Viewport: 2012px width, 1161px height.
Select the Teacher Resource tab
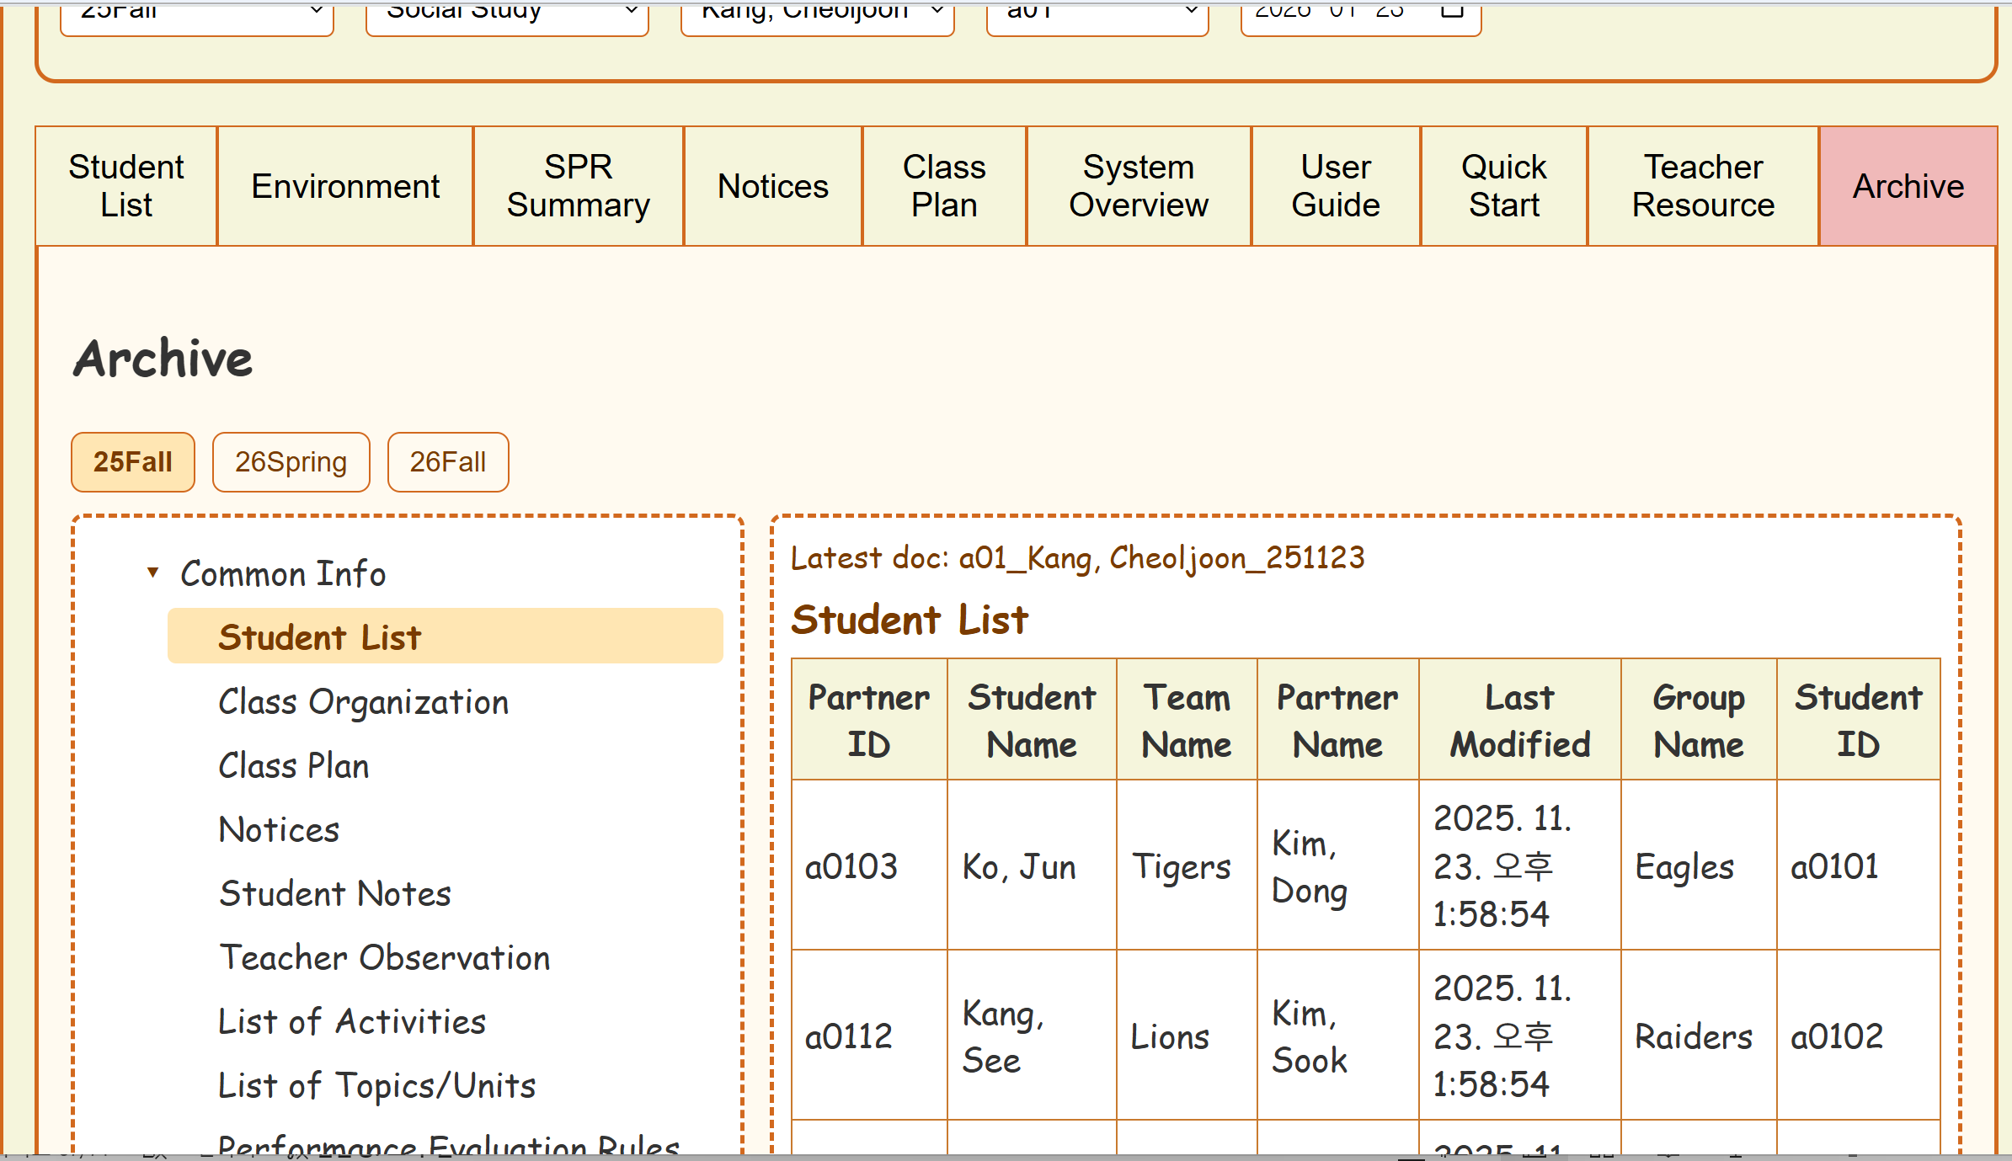(x=1703, y=186)
